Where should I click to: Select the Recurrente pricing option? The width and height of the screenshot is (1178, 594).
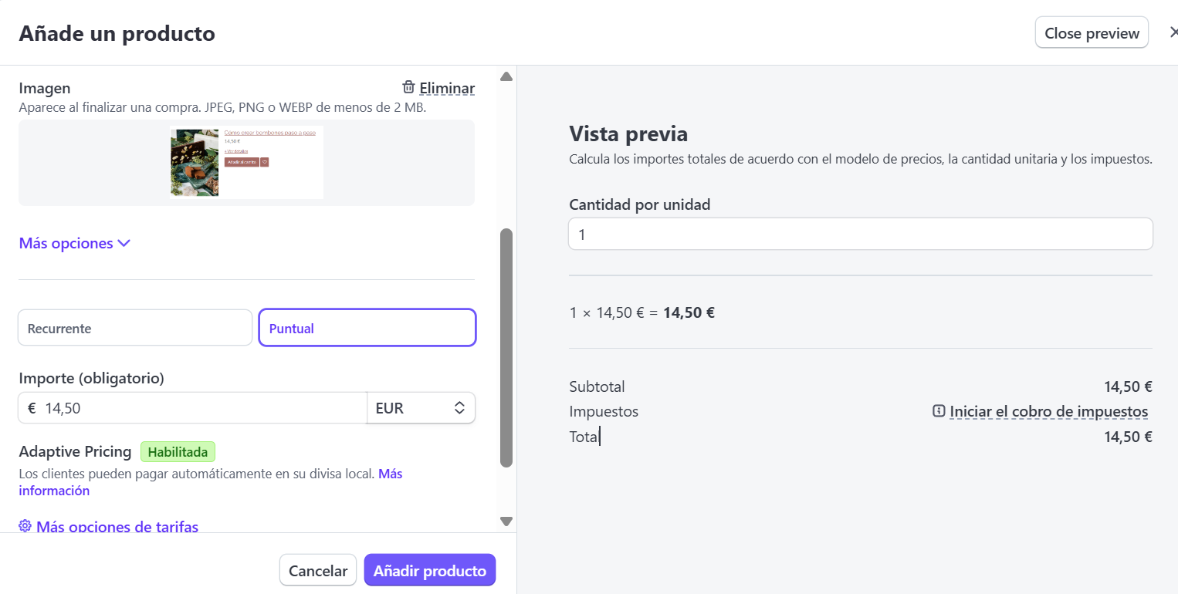135,328
